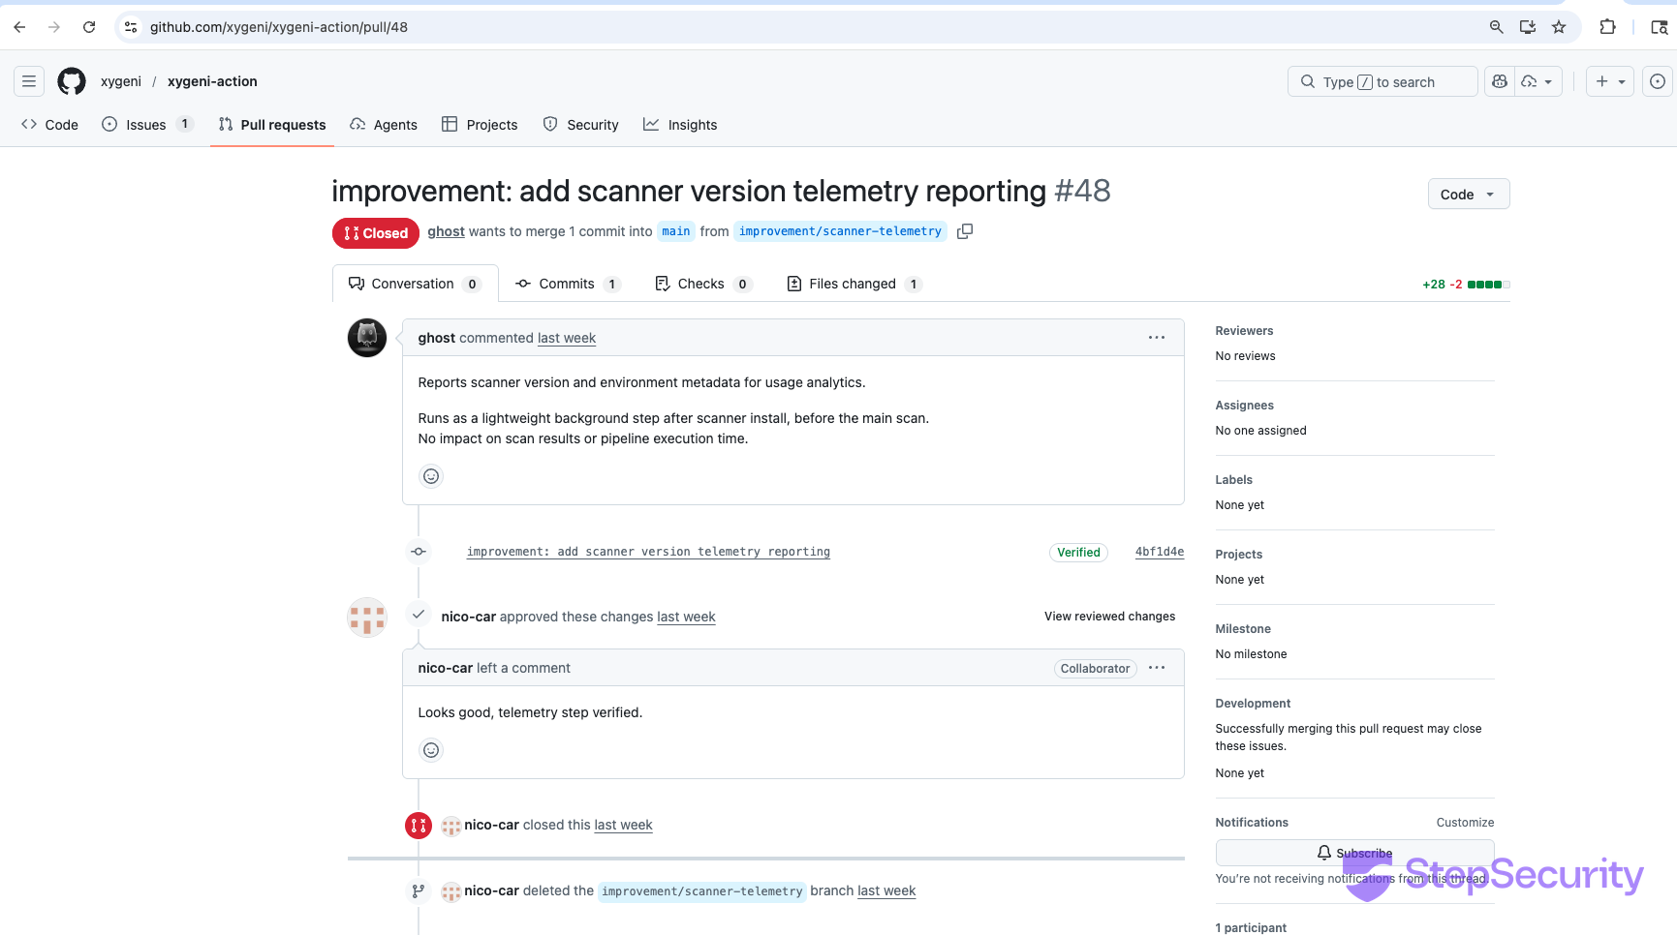The height and width of the screenshot is (935, 1677).
Task: Open options menu on nico-car's comment
Action: pyautogui.click(x=1157, y=668)
